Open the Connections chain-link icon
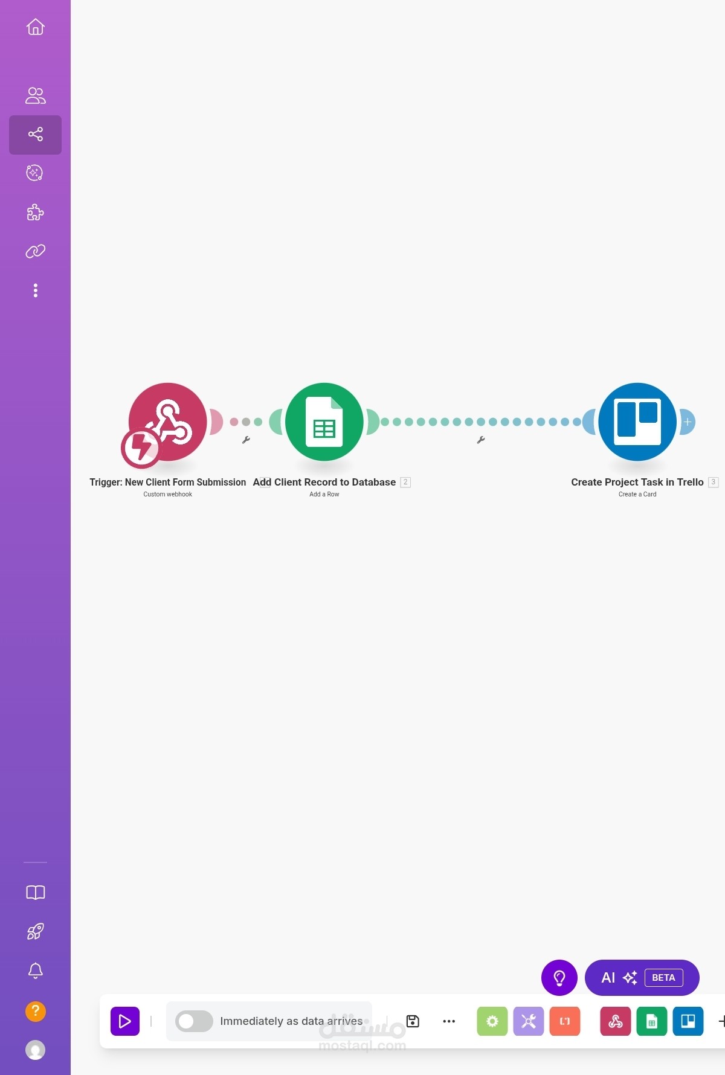The height and width of the screenshot is (1075, 725). pyautogui.click(x=36, y=251)
